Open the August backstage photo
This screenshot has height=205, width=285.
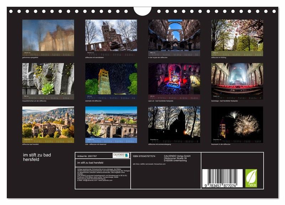pyautogui.click(x=237, y=79)
